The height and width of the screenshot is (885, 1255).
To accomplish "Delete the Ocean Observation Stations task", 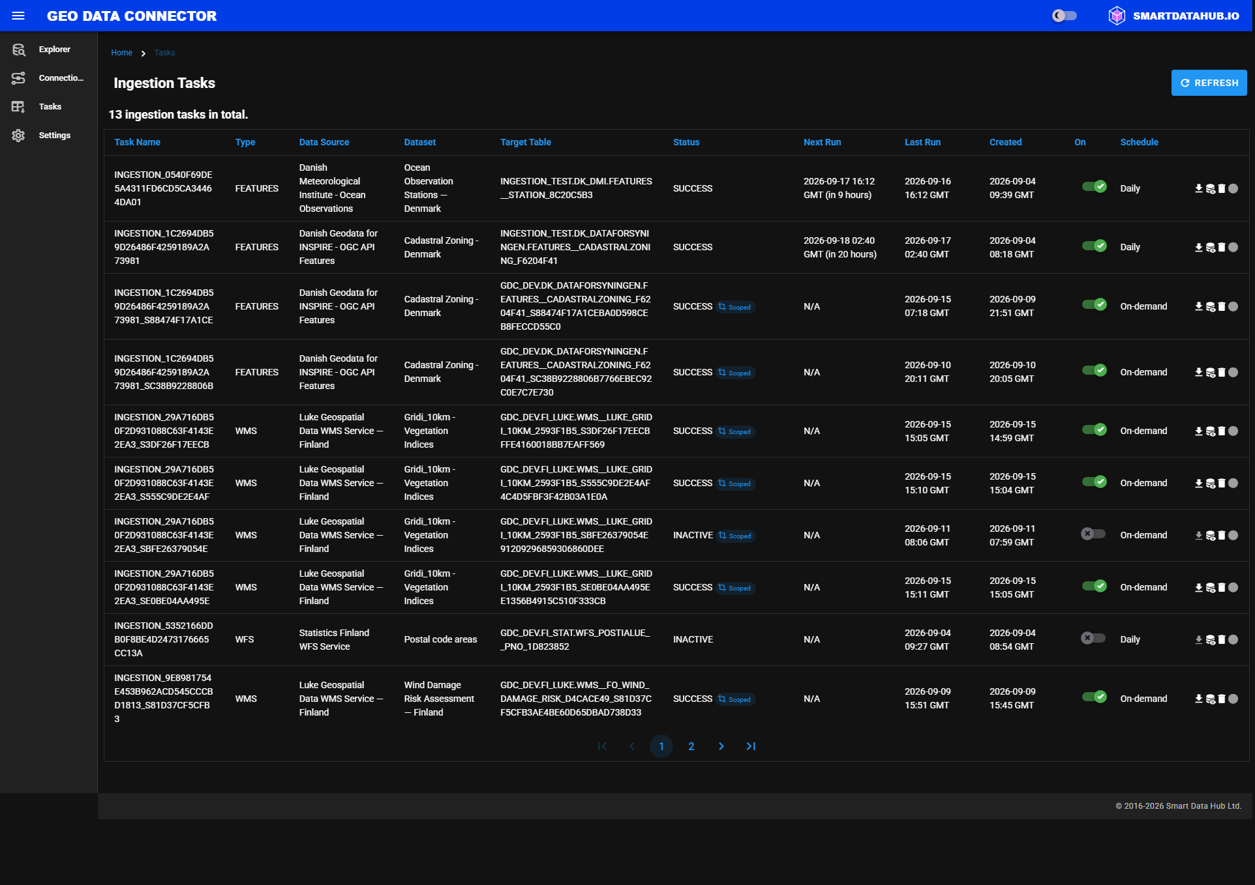I will pos(1222,188).
